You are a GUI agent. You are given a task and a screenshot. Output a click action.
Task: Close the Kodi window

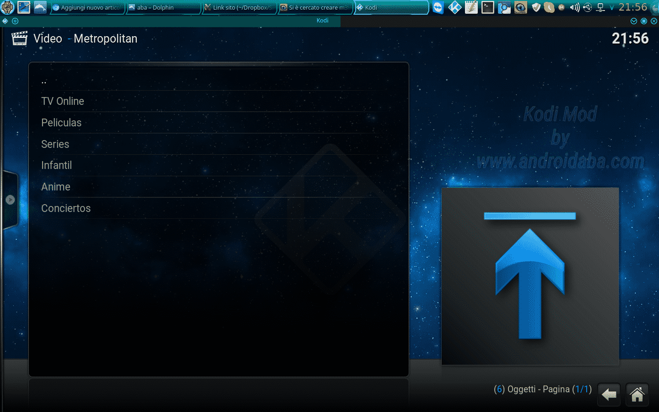(x=654, y=21)
